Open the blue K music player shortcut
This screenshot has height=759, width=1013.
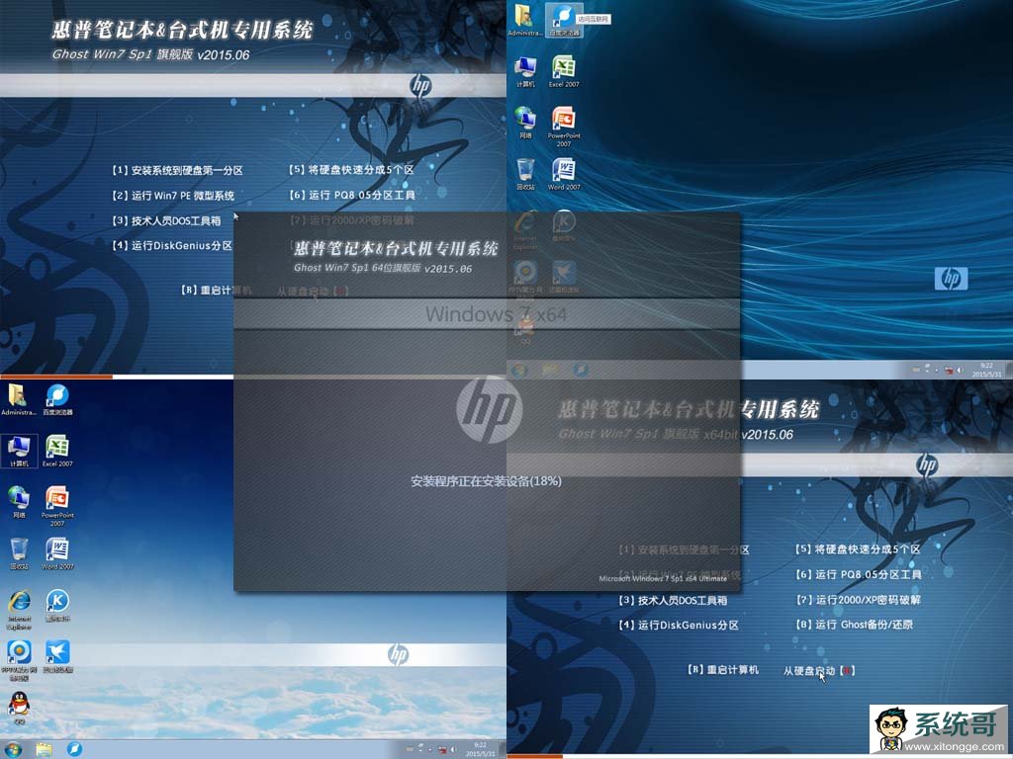tap(57, 606)
